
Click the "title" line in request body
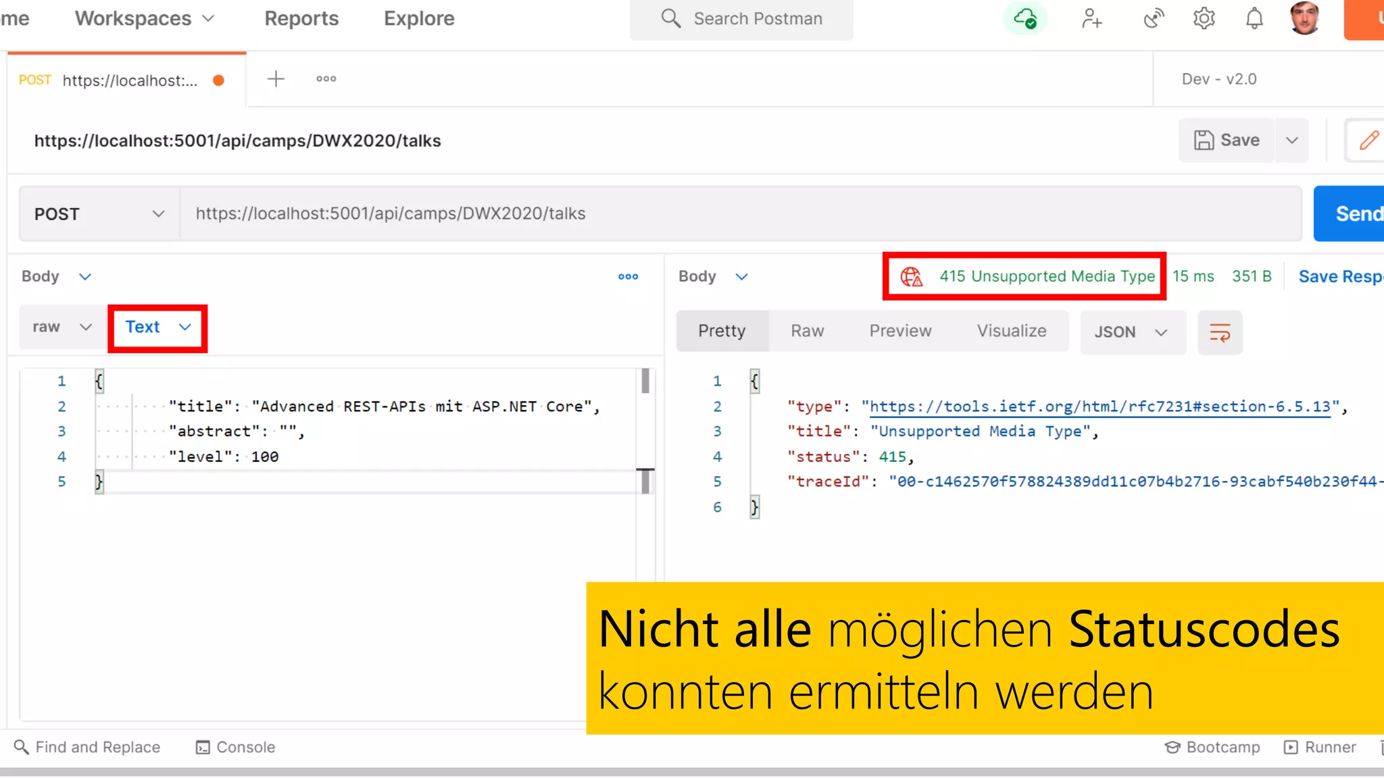pos(384,407)
